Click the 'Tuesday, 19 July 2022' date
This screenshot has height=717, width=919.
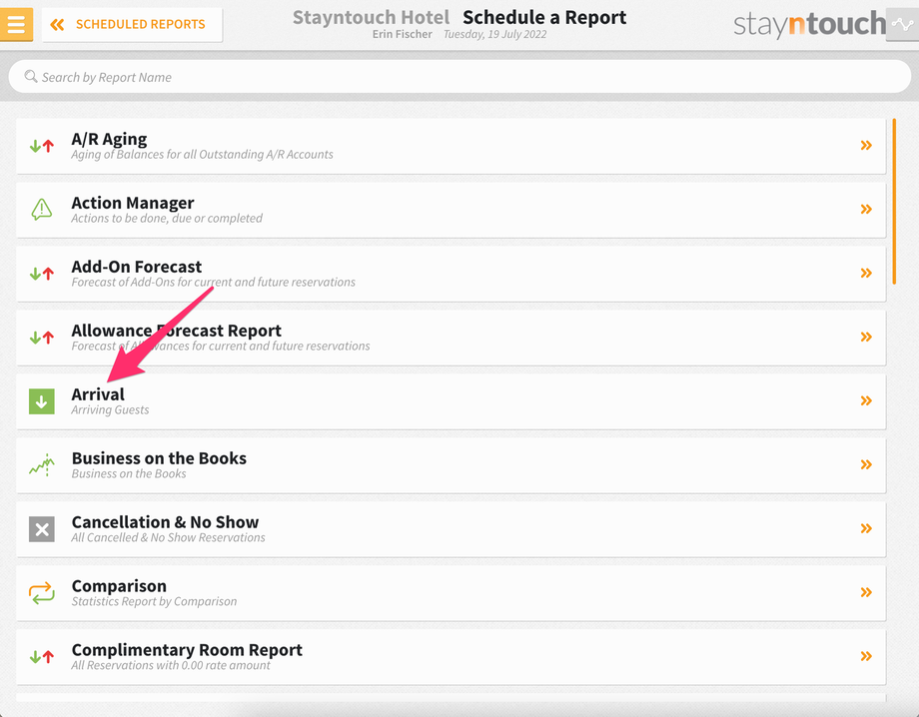point(495,35)
